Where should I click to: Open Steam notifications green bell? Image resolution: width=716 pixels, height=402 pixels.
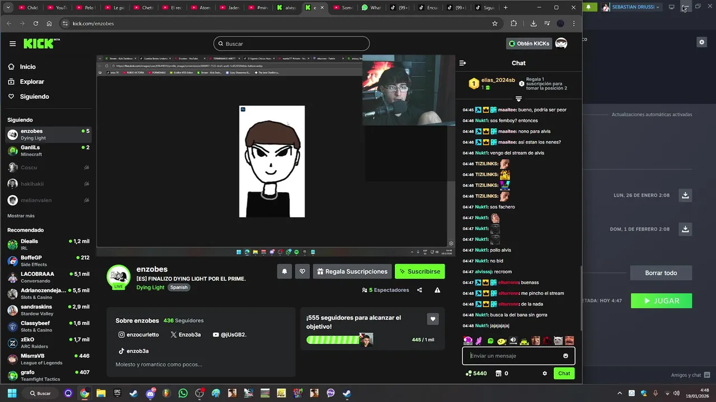pos(588,7)
